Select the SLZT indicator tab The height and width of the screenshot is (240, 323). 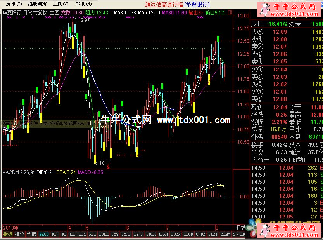pos(213,234)
